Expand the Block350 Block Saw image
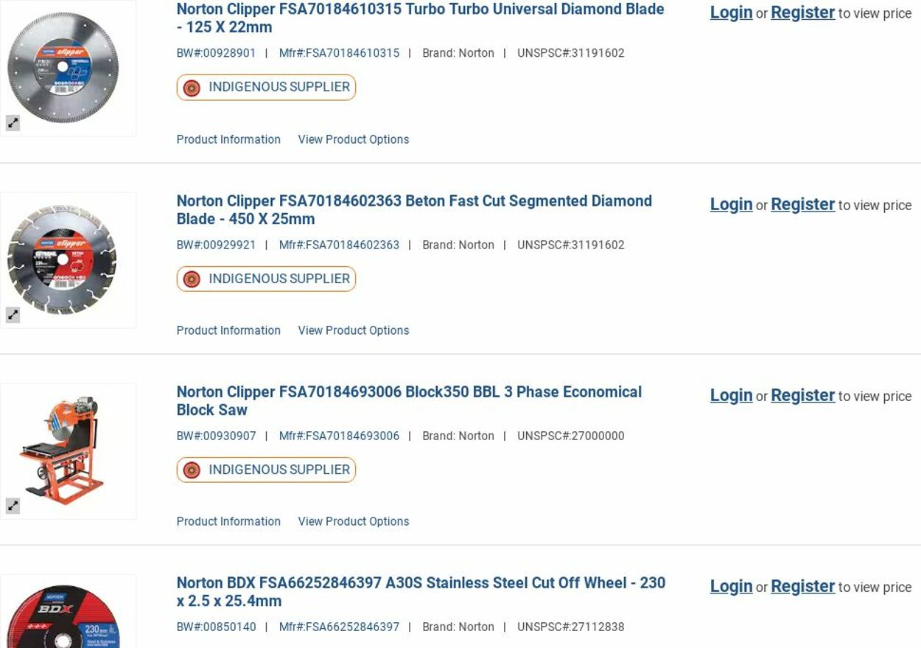Screen dimensions: 921x648 click(13, 506)
